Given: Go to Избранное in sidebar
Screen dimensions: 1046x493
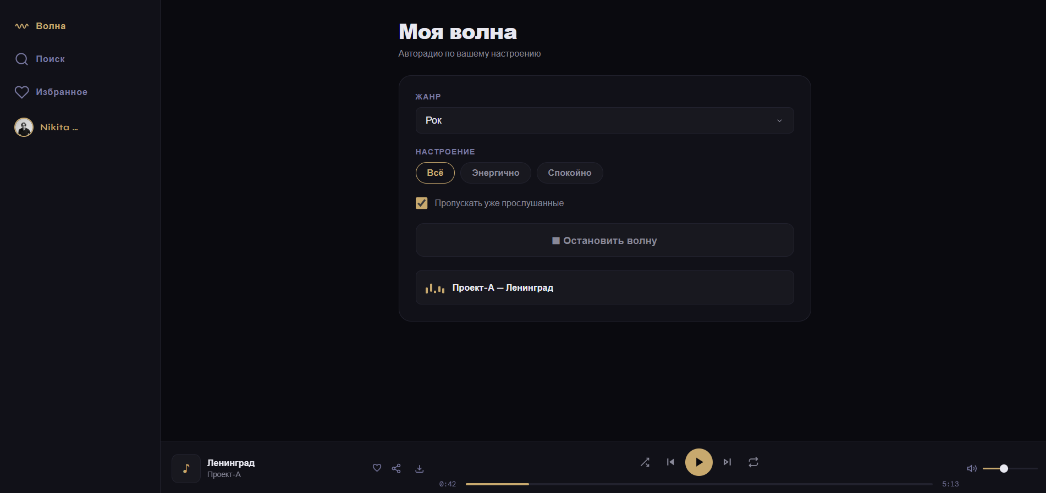Looking at the screenshot, I should 61,92.
